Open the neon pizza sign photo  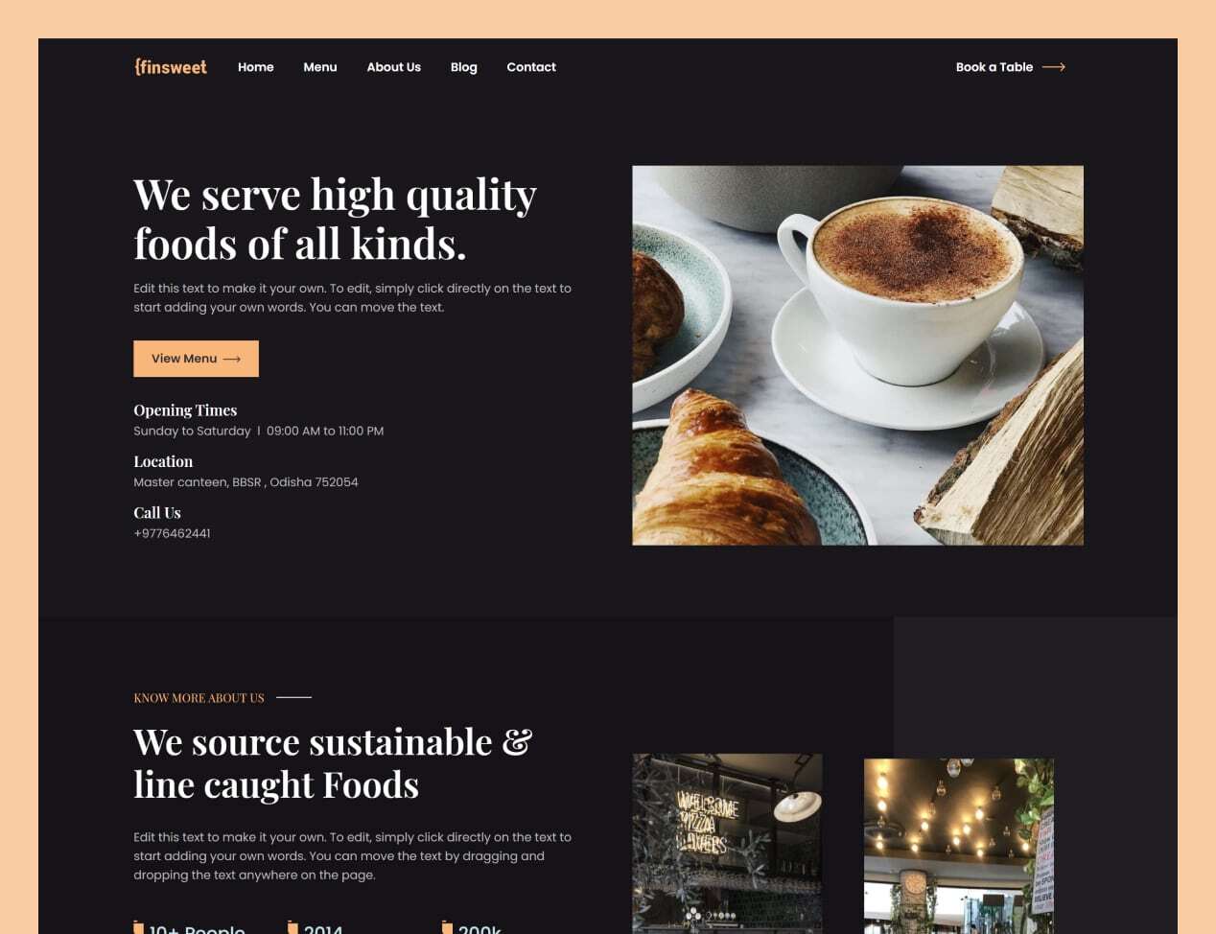727,844
